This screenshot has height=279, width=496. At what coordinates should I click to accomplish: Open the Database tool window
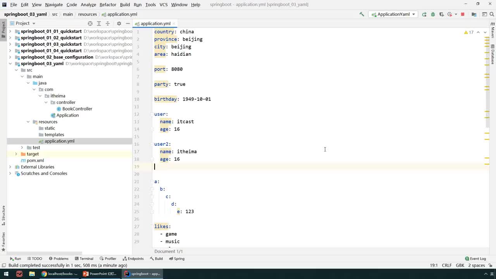pos(493,54)
